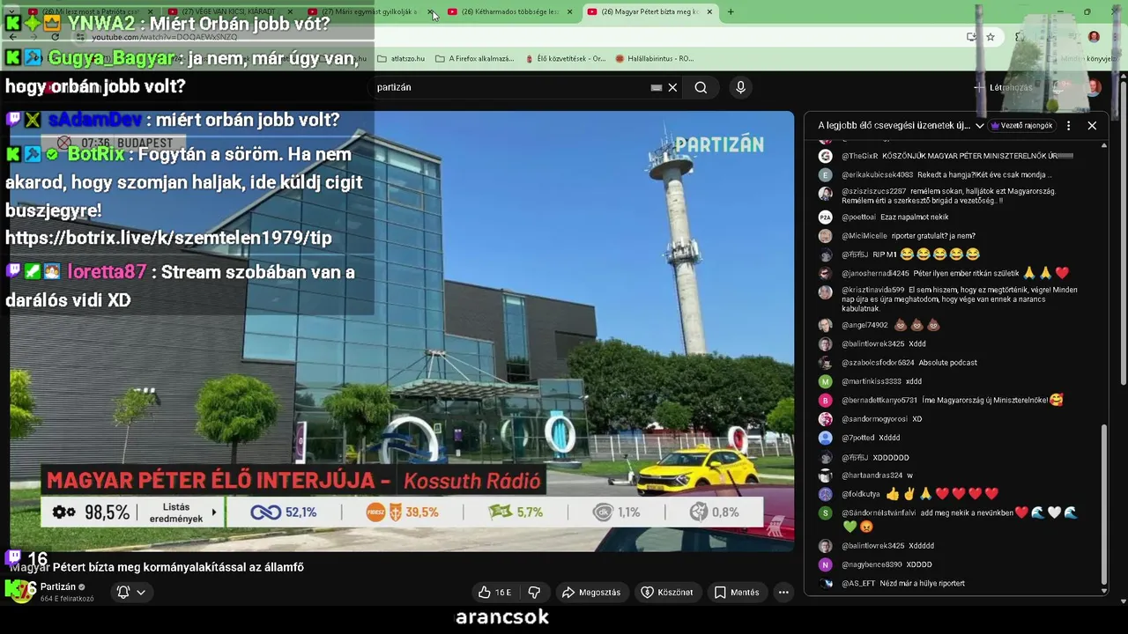This screenshot has height=634, width=1128.
Task: Open 'Élő közvetítések' bookmark
Action: click(x=565, y=58)
